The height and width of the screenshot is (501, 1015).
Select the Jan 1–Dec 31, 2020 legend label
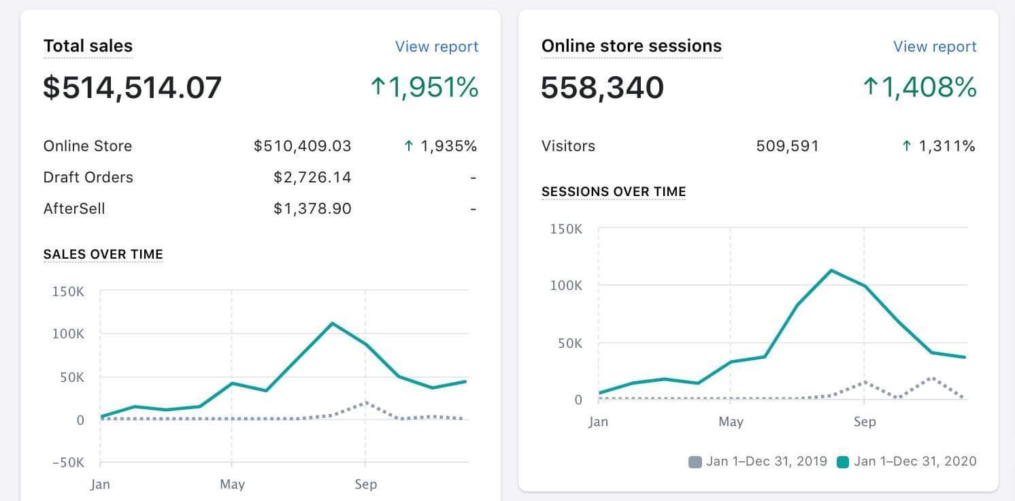click(914, 462)
